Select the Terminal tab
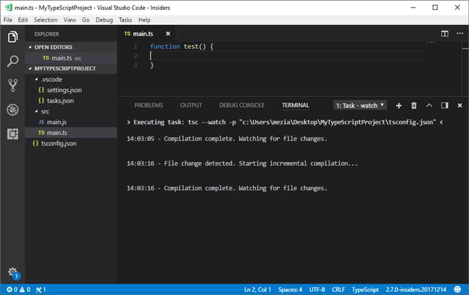This screenshot has width=469, height=295. pyautogui.click(x=296, y=106)
